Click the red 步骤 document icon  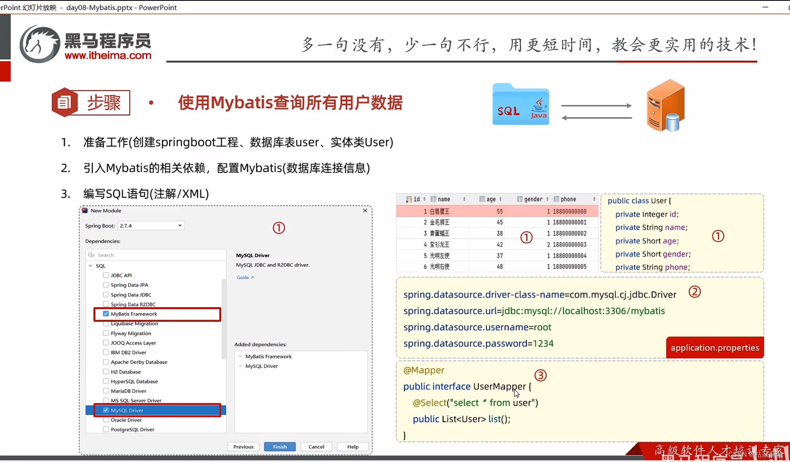click(x=64, y=102)
